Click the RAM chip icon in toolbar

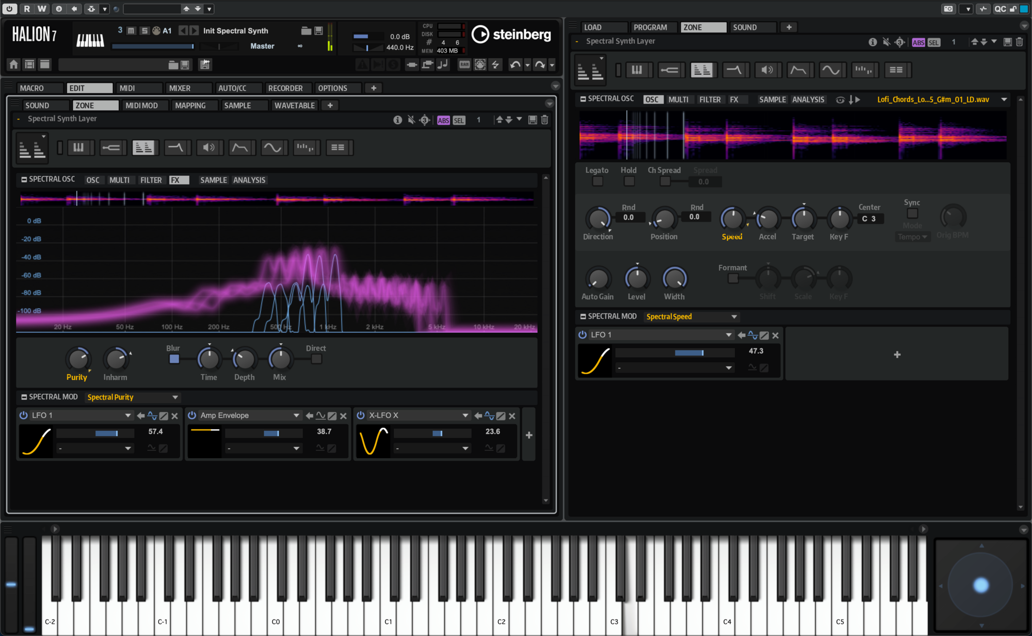(464, 64)
